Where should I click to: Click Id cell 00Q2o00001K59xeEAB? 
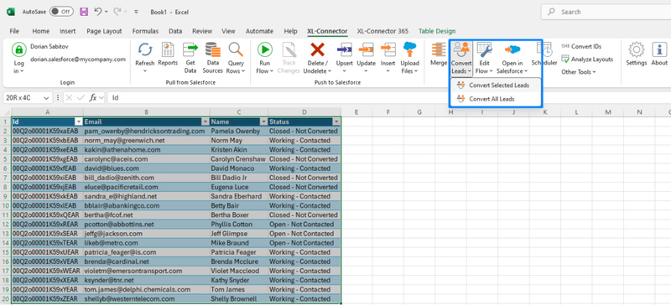point(47,150)
